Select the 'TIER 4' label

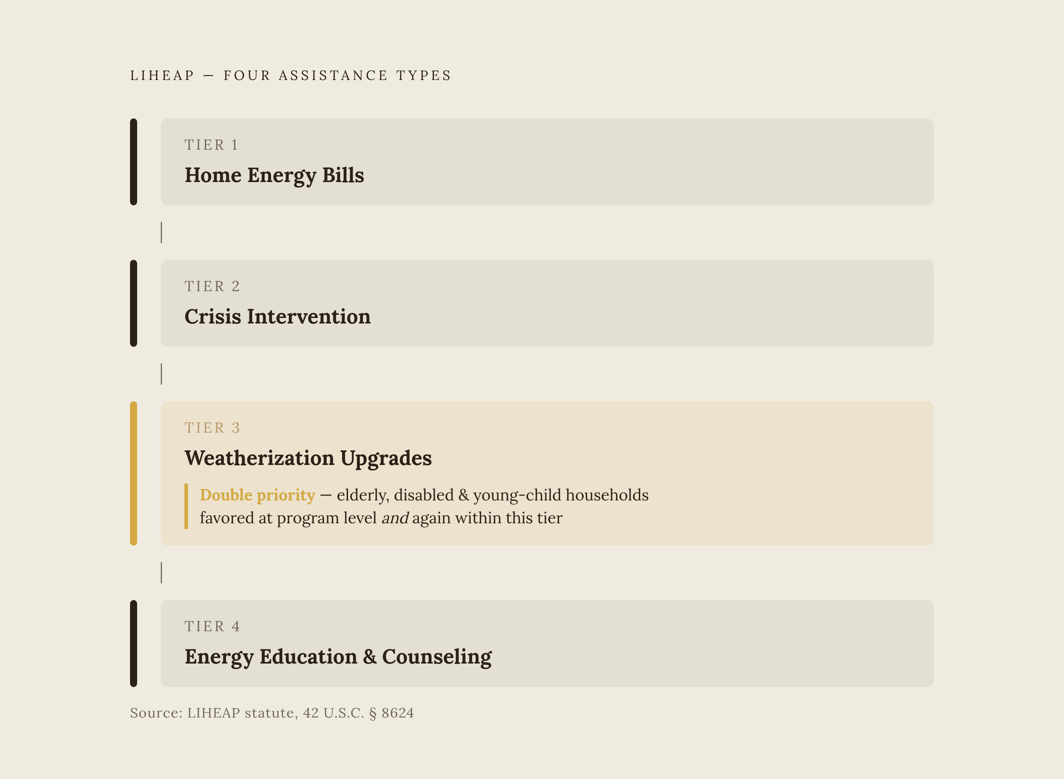(x=212, y=626)
